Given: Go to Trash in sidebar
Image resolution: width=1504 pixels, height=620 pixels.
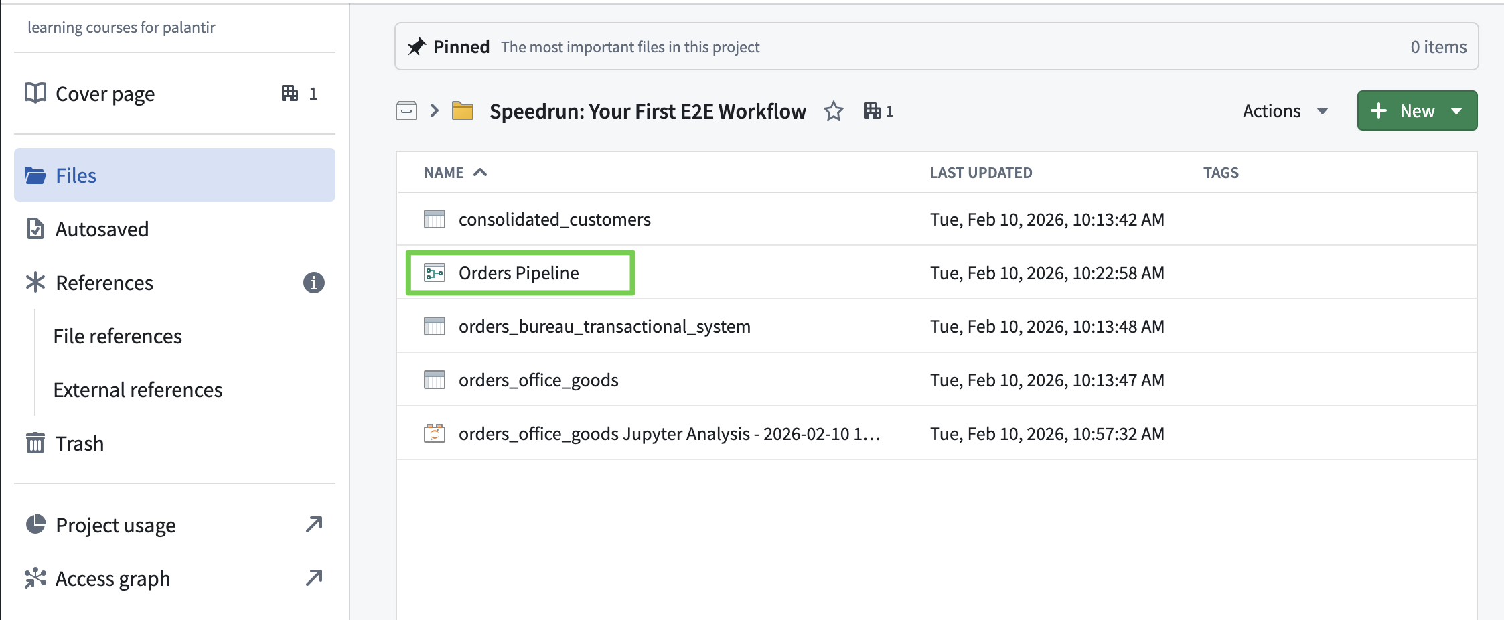Looking at the screenshot, I should (79, 443).
